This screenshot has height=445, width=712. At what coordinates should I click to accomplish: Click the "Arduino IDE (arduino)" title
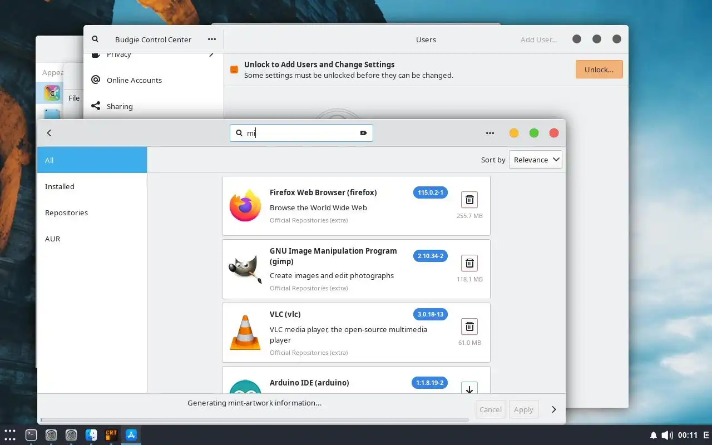tap(309, 383)
